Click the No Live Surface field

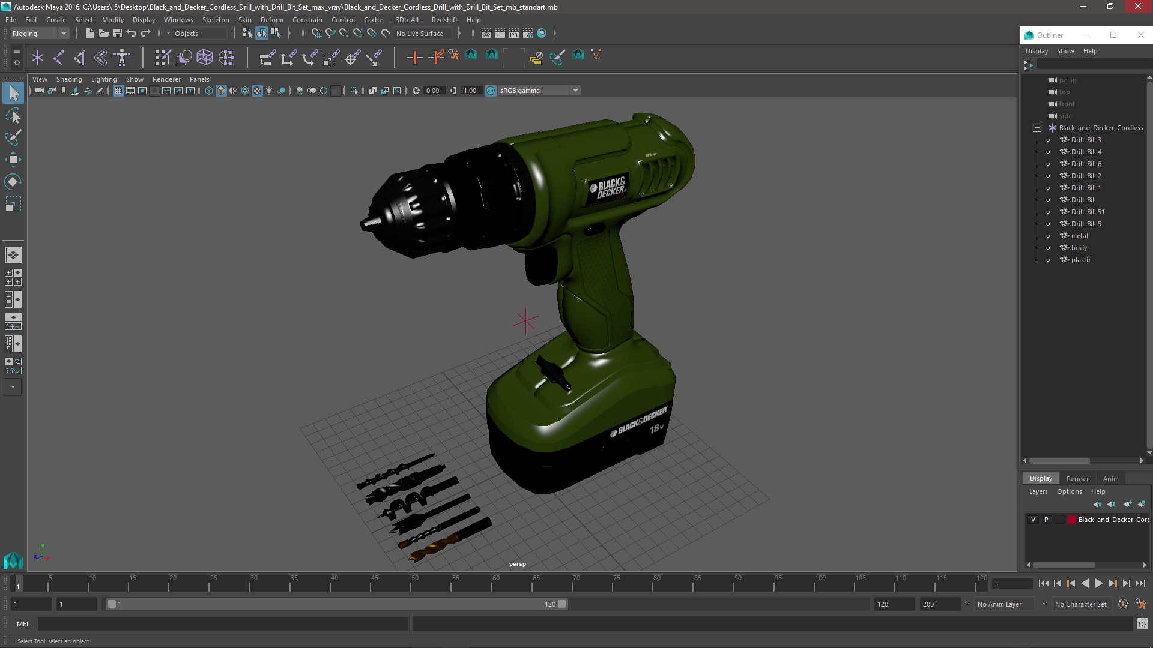pos(422,34)
